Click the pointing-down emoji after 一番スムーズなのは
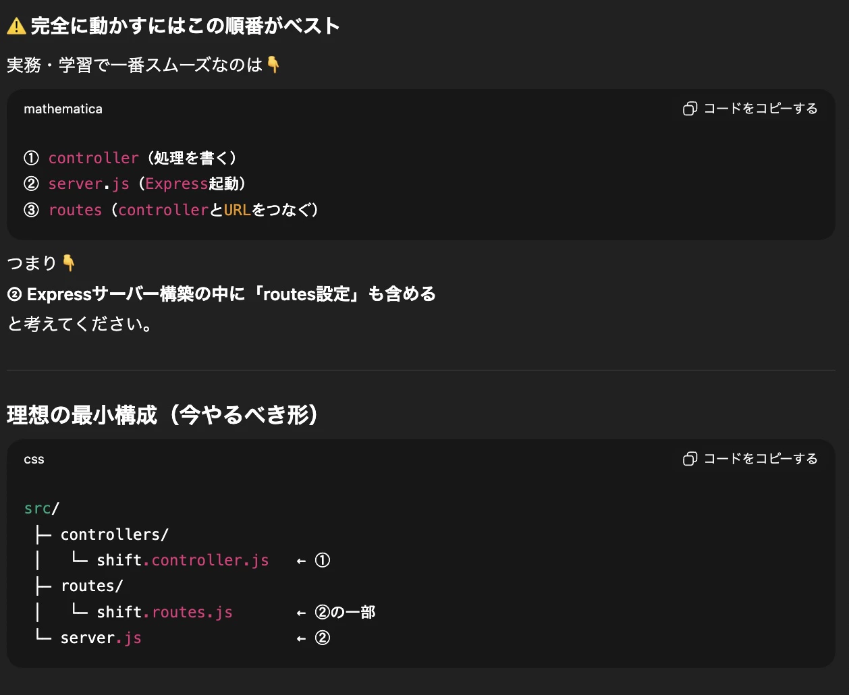This screenshot has width=849, height=695. (x=273, y=65)
